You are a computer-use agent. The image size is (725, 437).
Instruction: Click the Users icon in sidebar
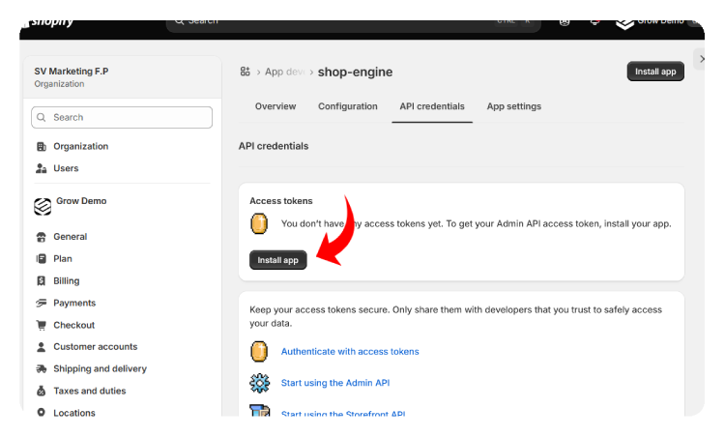pyautogui.click(x=42, y=168)
